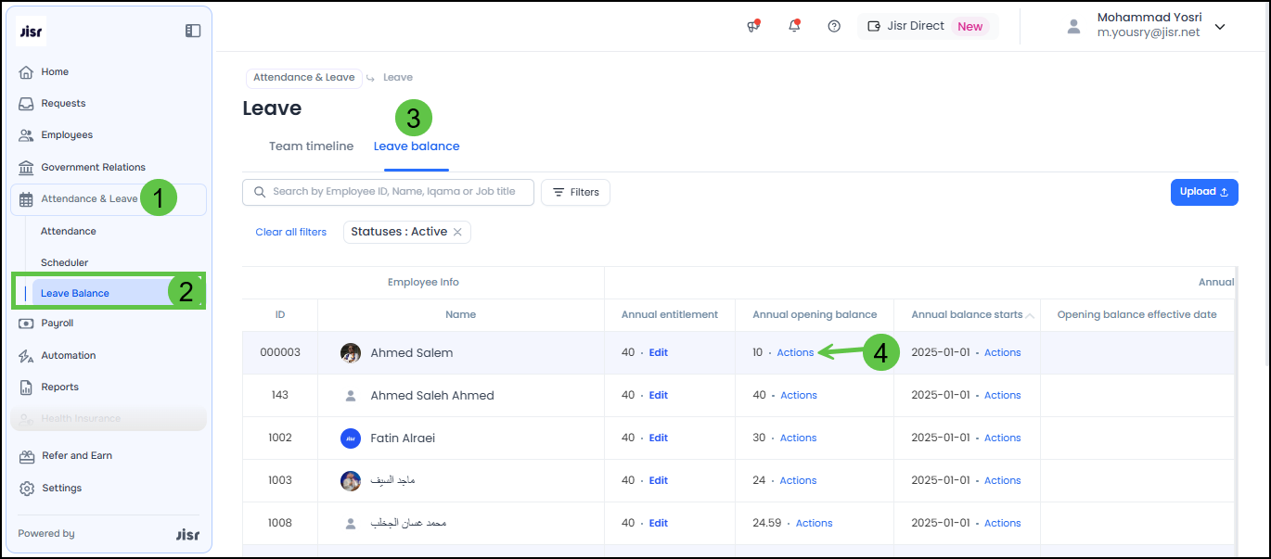Click the employee search field
The width and height of the screenshot is (1271, 559).
394,192
